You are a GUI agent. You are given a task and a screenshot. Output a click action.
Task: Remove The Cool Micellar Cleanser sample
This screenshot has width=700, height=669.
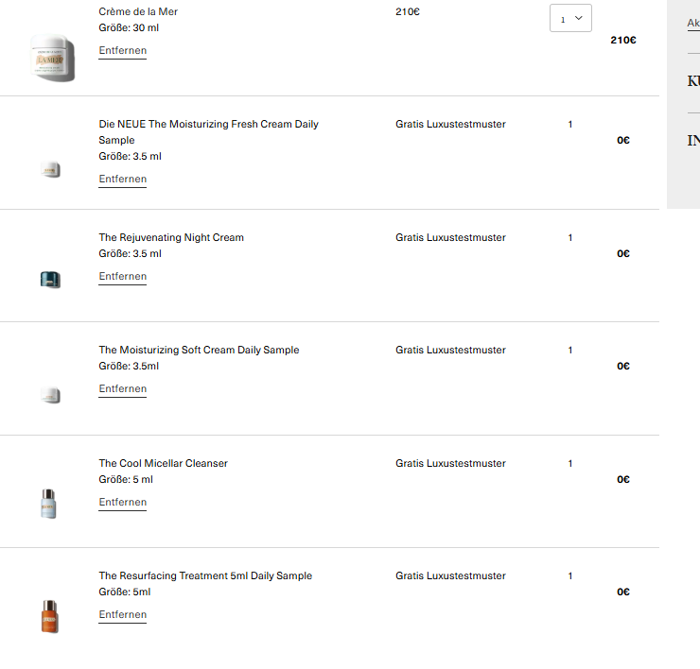coord(122,502)
